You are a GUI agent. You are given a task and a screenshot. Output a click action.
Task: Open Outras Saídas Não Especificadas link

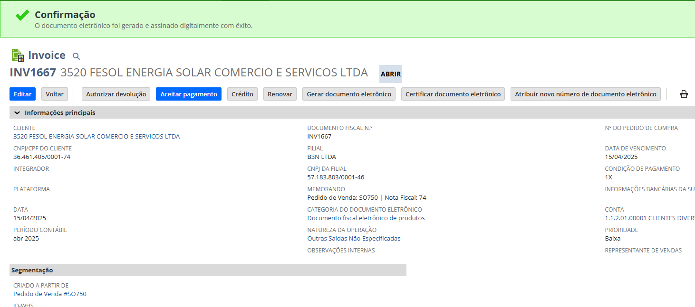pos(354,239)
